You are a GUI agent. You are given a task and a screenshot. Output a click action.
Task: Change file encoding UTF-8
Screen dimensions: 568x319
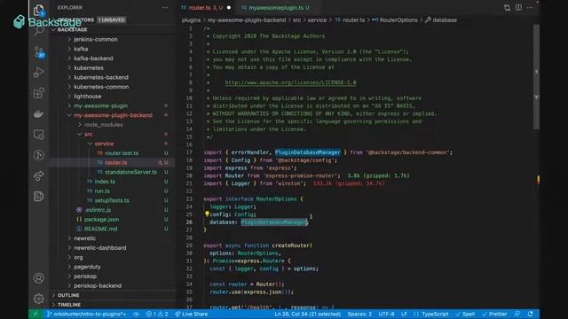click(386, 314)
